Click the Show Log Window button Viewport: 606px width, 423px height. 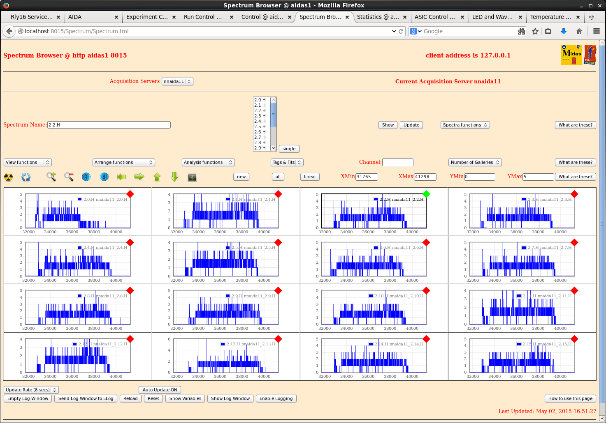click(x=230, y=398)
